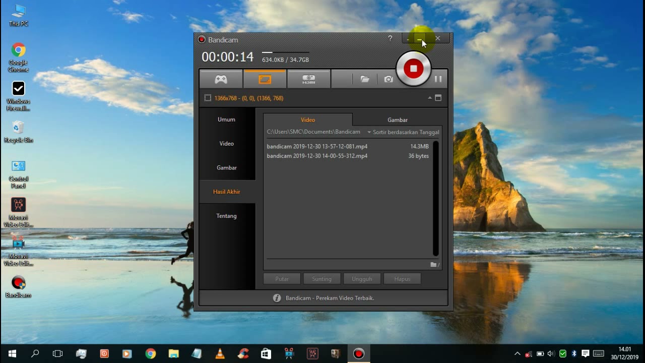Click the 36 bytes file size value
This screenshot has width=645, height=363.
(x=418, y=156)
